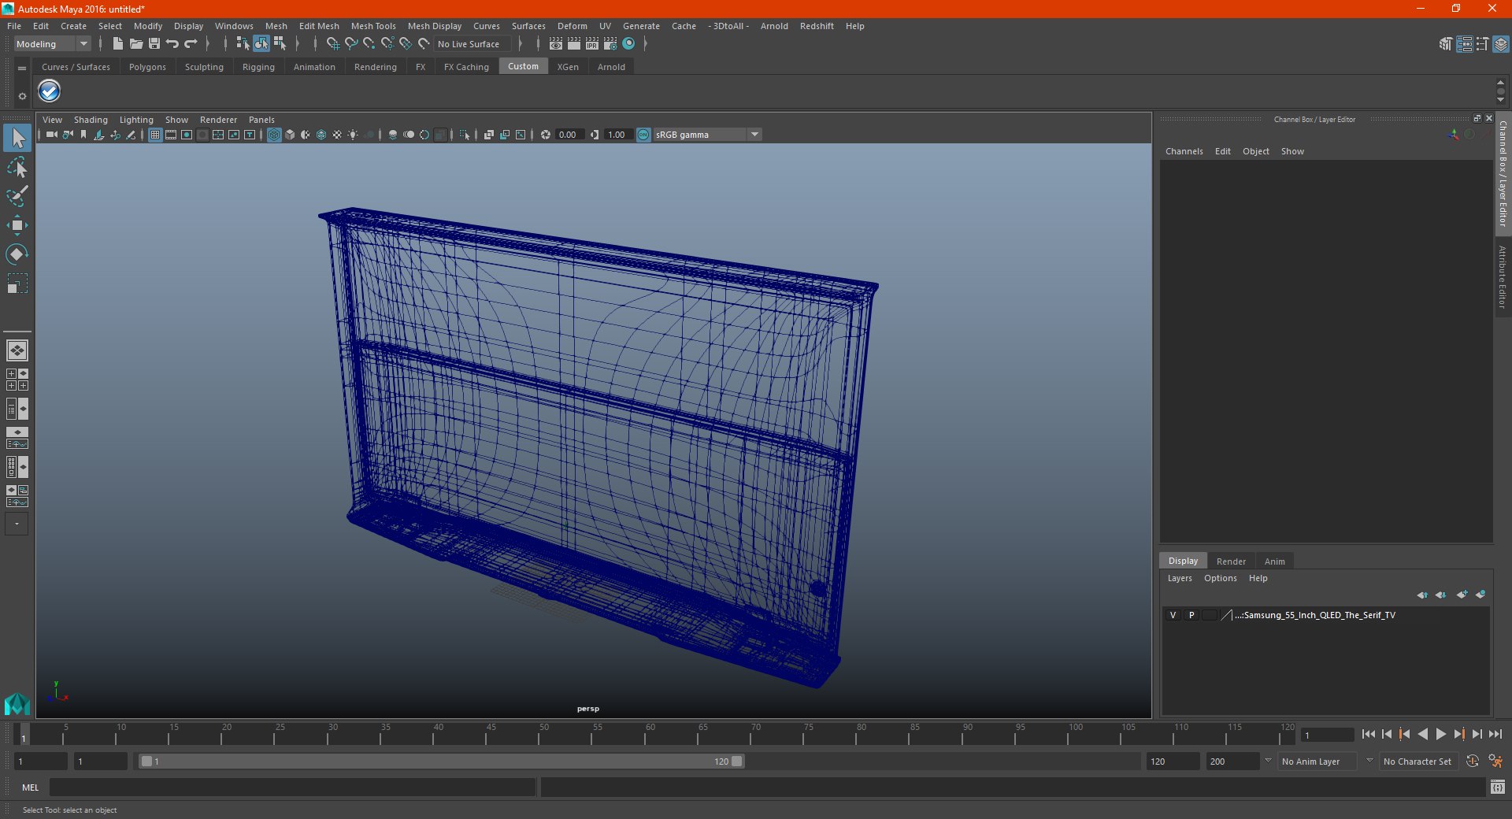Open animation preferences running-man icon
The width and height of the screenshot is (1512, 819).
[x=1495, y=762]
